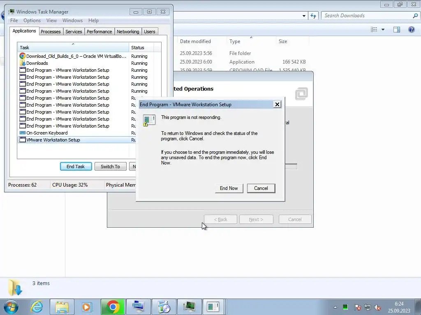Open the Windows Start button

click(x=11, y=307)
